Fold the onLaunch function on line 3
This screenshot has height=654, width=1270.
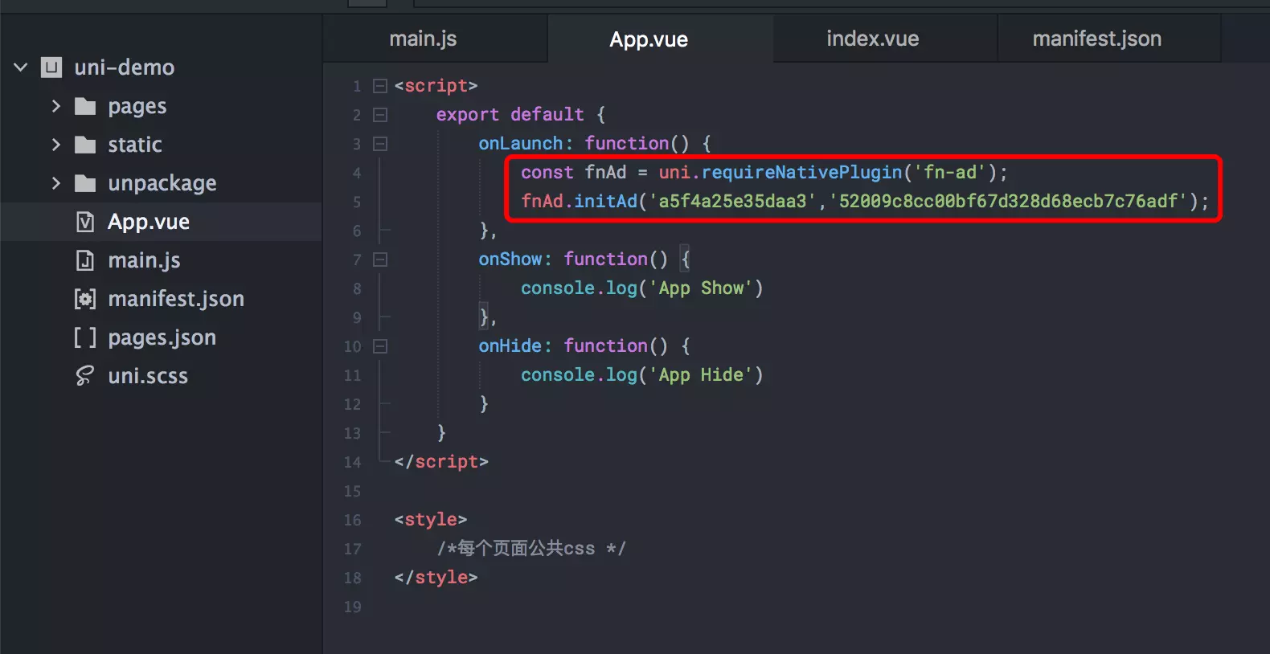coord(380,144)
